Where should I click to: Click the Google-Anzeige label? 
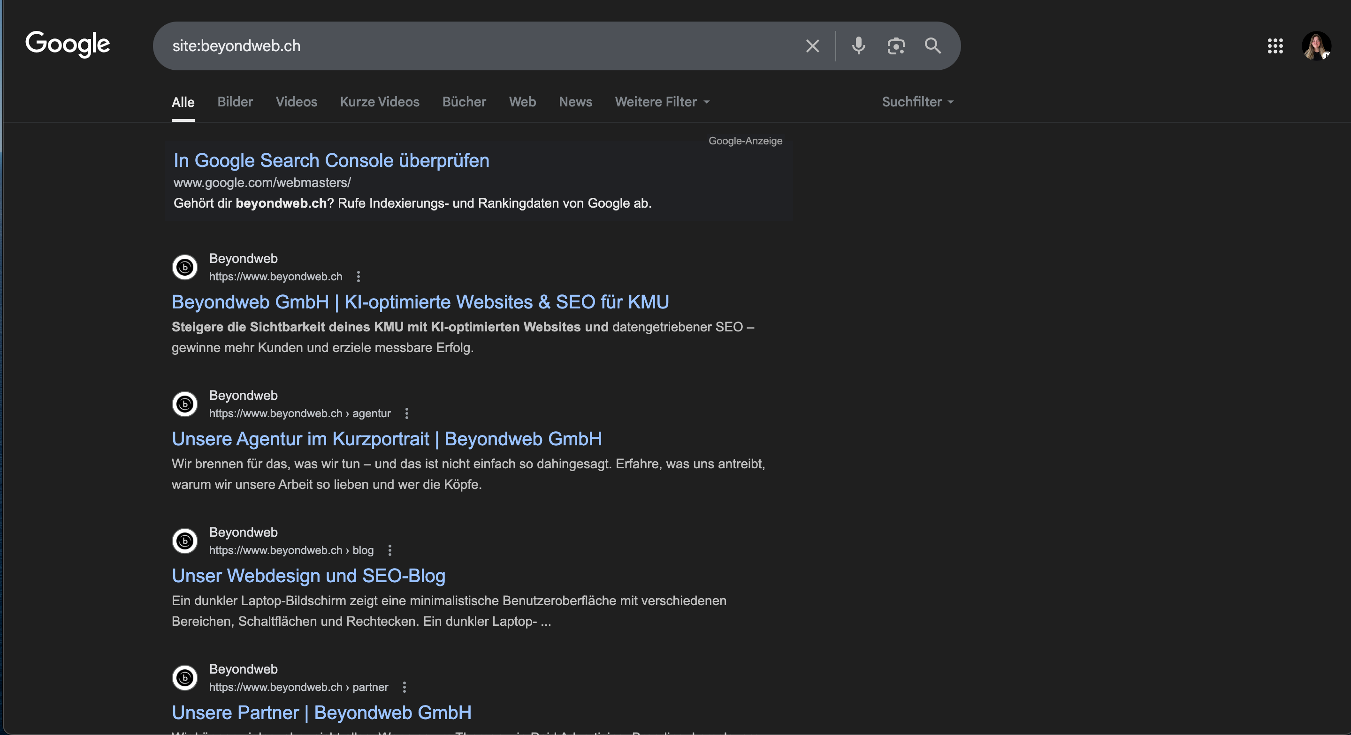click(745, 141)
